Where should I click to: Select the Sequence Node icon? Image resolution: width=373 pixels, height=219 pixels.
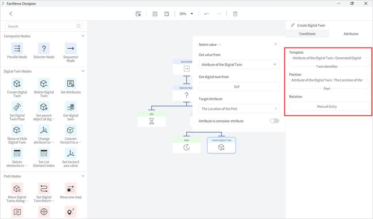pyautogui.click(x=70, y=48)
